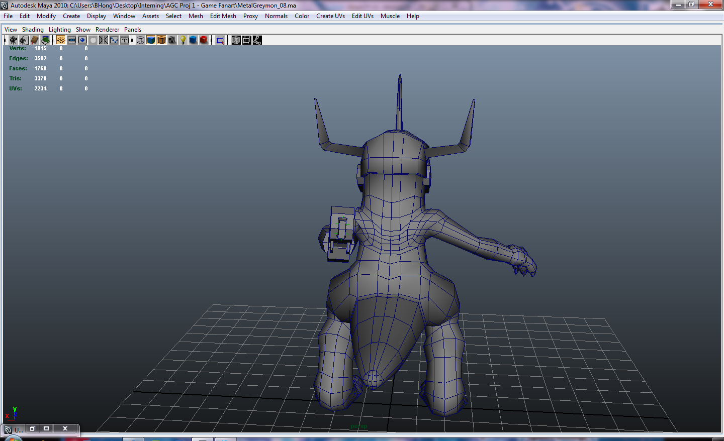Click the Use All Lights bulb
The image size is (724, 441).
pos(183,40)
